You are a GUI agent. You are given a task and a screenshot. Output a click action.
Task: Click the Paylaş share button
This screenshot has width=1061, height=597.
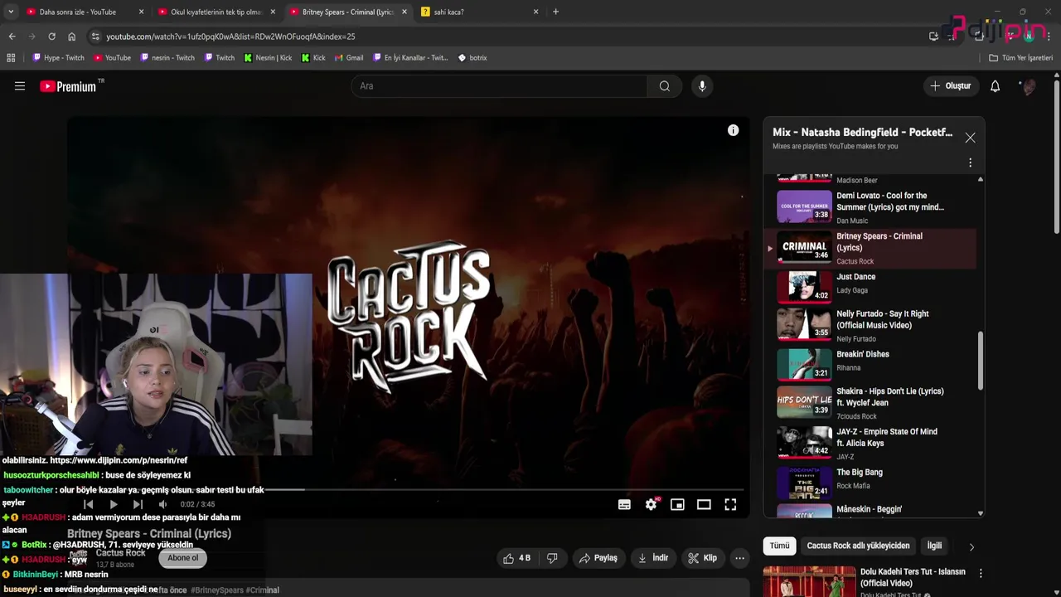(598, 558)
